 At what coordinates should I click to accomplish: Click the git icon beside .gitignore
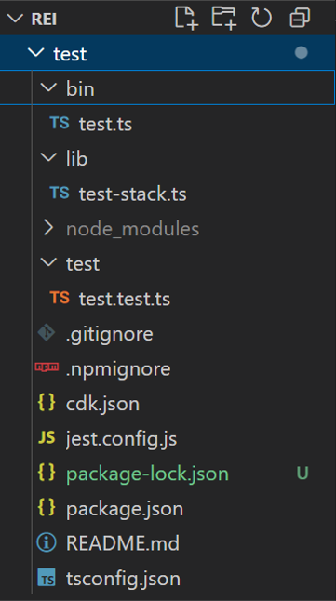pyautogui.click(x=47, y=333)
